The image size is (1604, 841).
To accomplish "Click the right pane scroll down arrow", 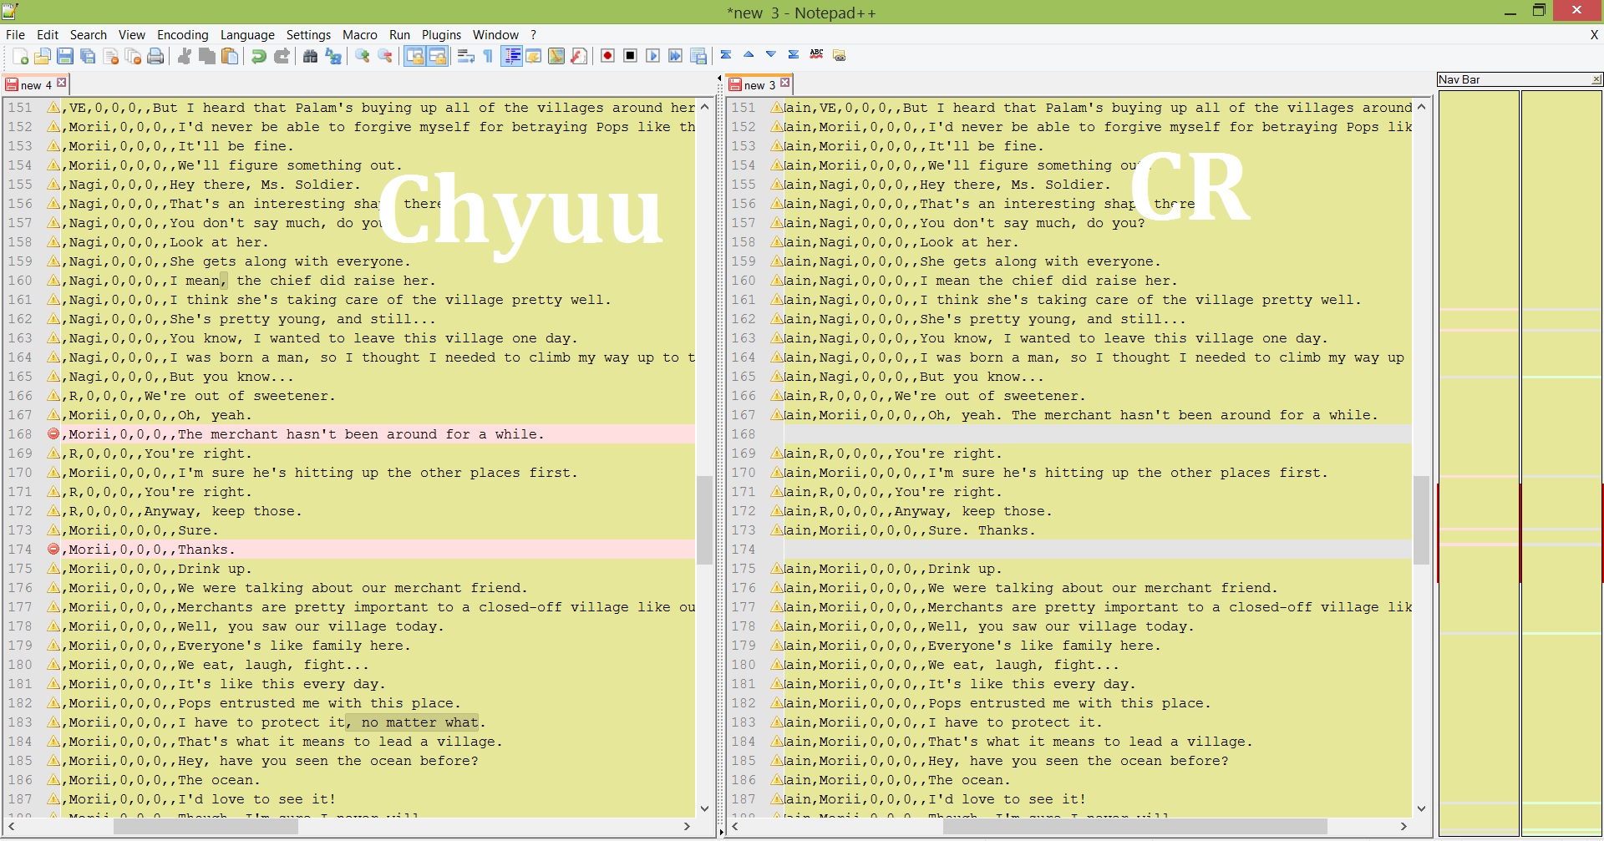I will tap(1421, 808).
